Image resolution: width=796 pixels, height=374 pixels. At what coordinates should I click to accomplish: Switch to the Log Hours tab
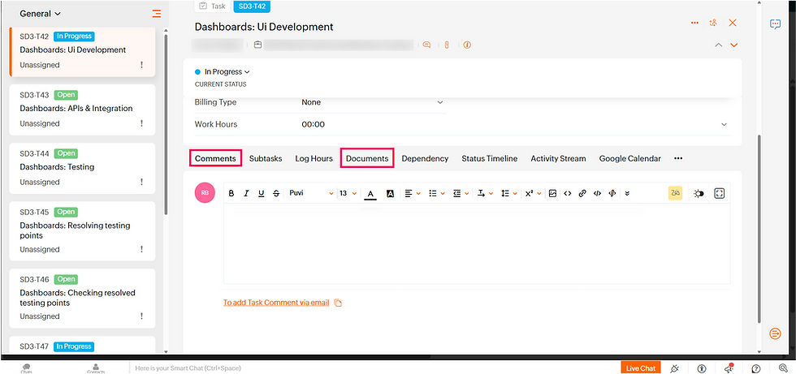pos(314,158)
